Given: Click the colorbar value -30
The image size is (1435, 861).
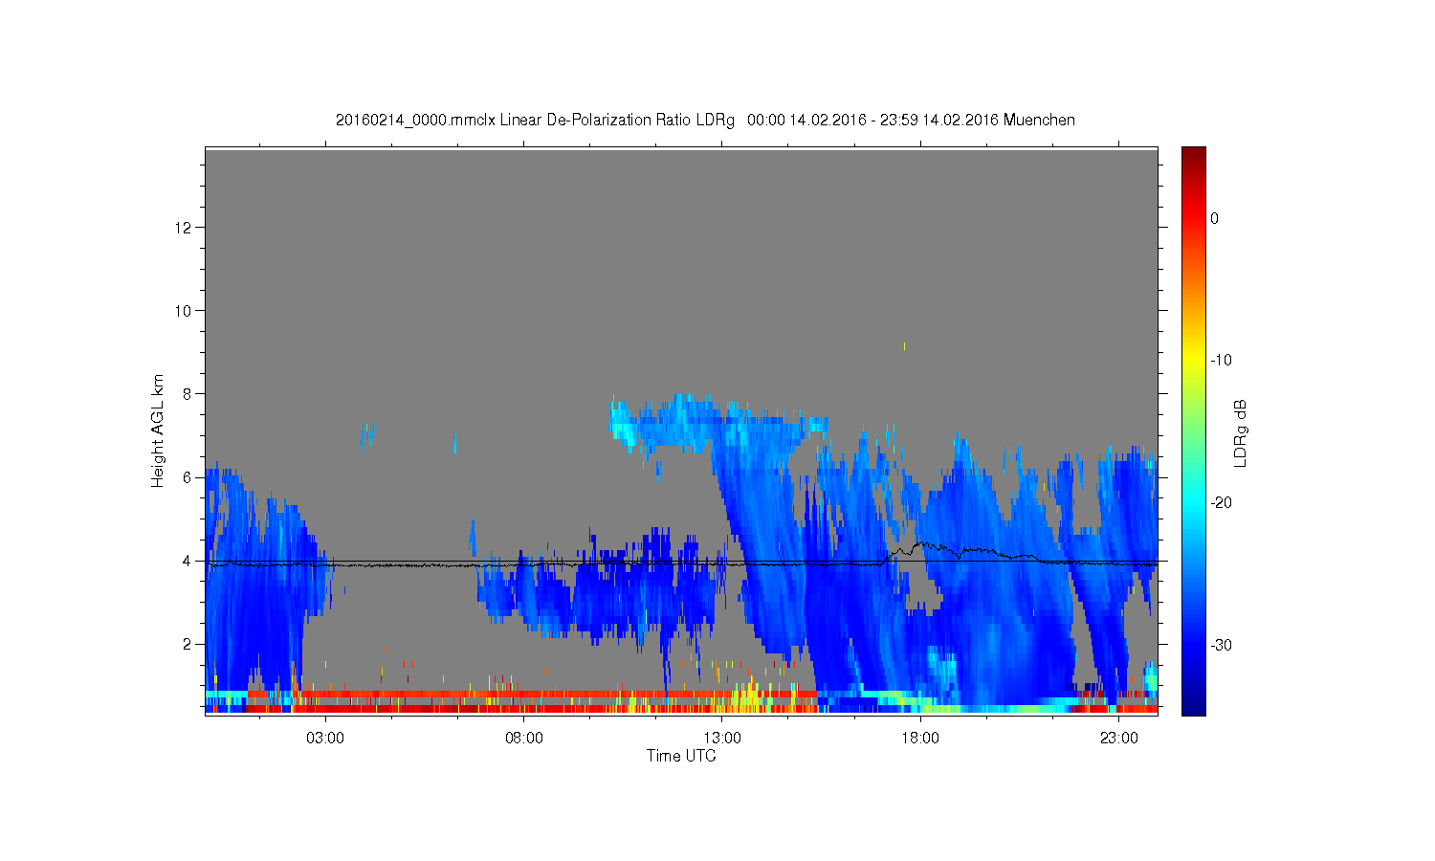Looking at the screenshot, I should pyautogui.click(x=1221, y=646).
